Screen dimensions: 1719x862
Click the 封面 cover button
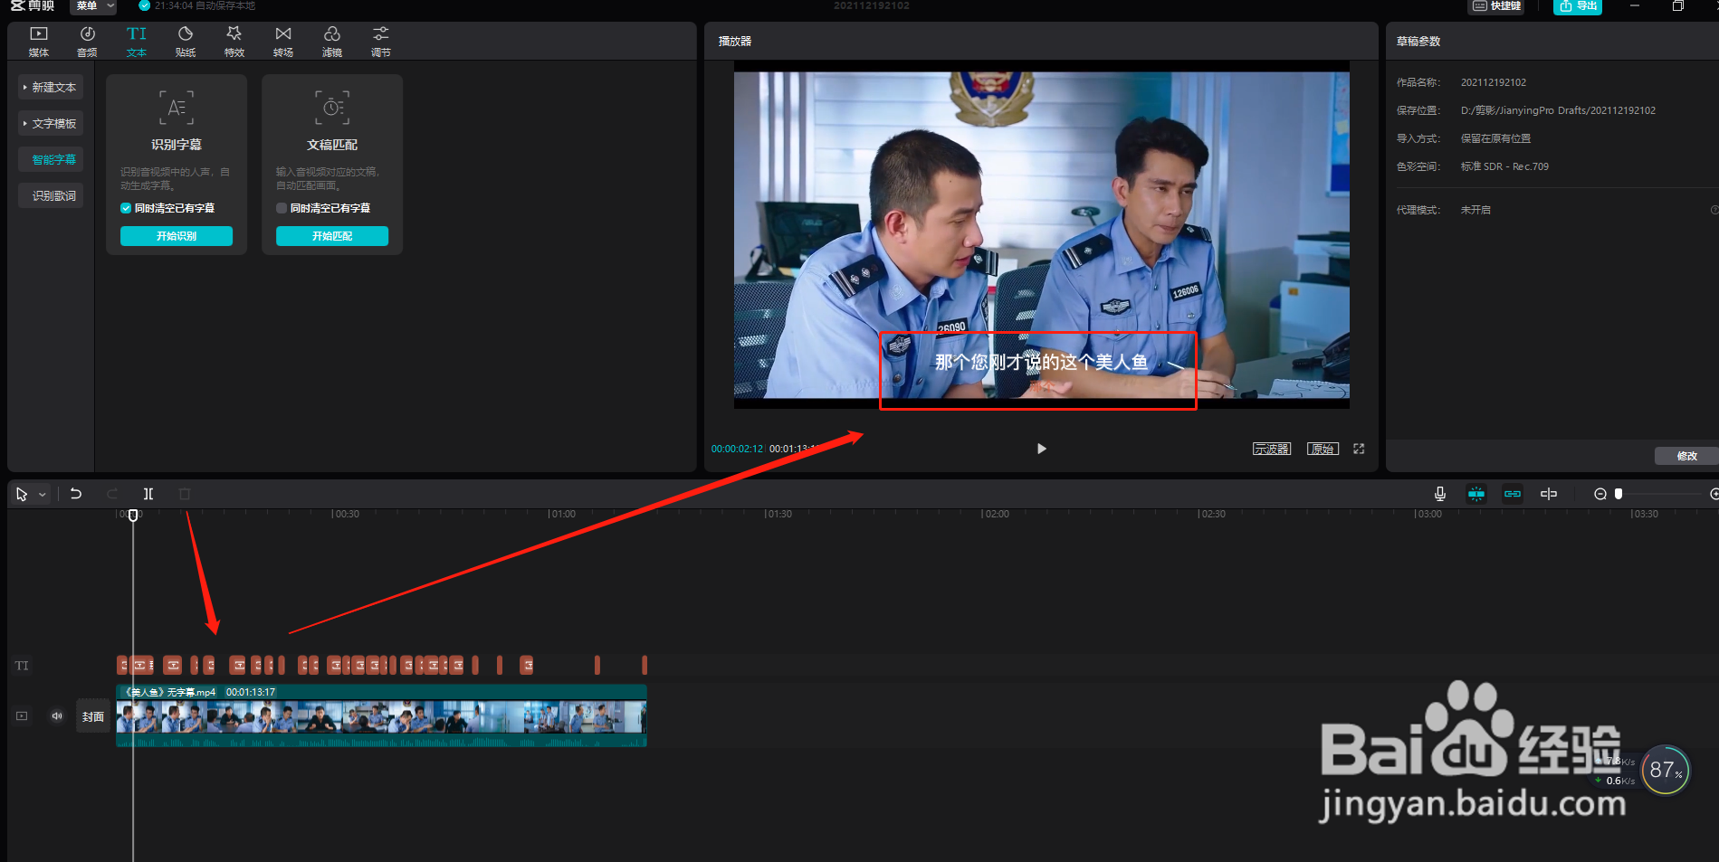pos(93,716)
